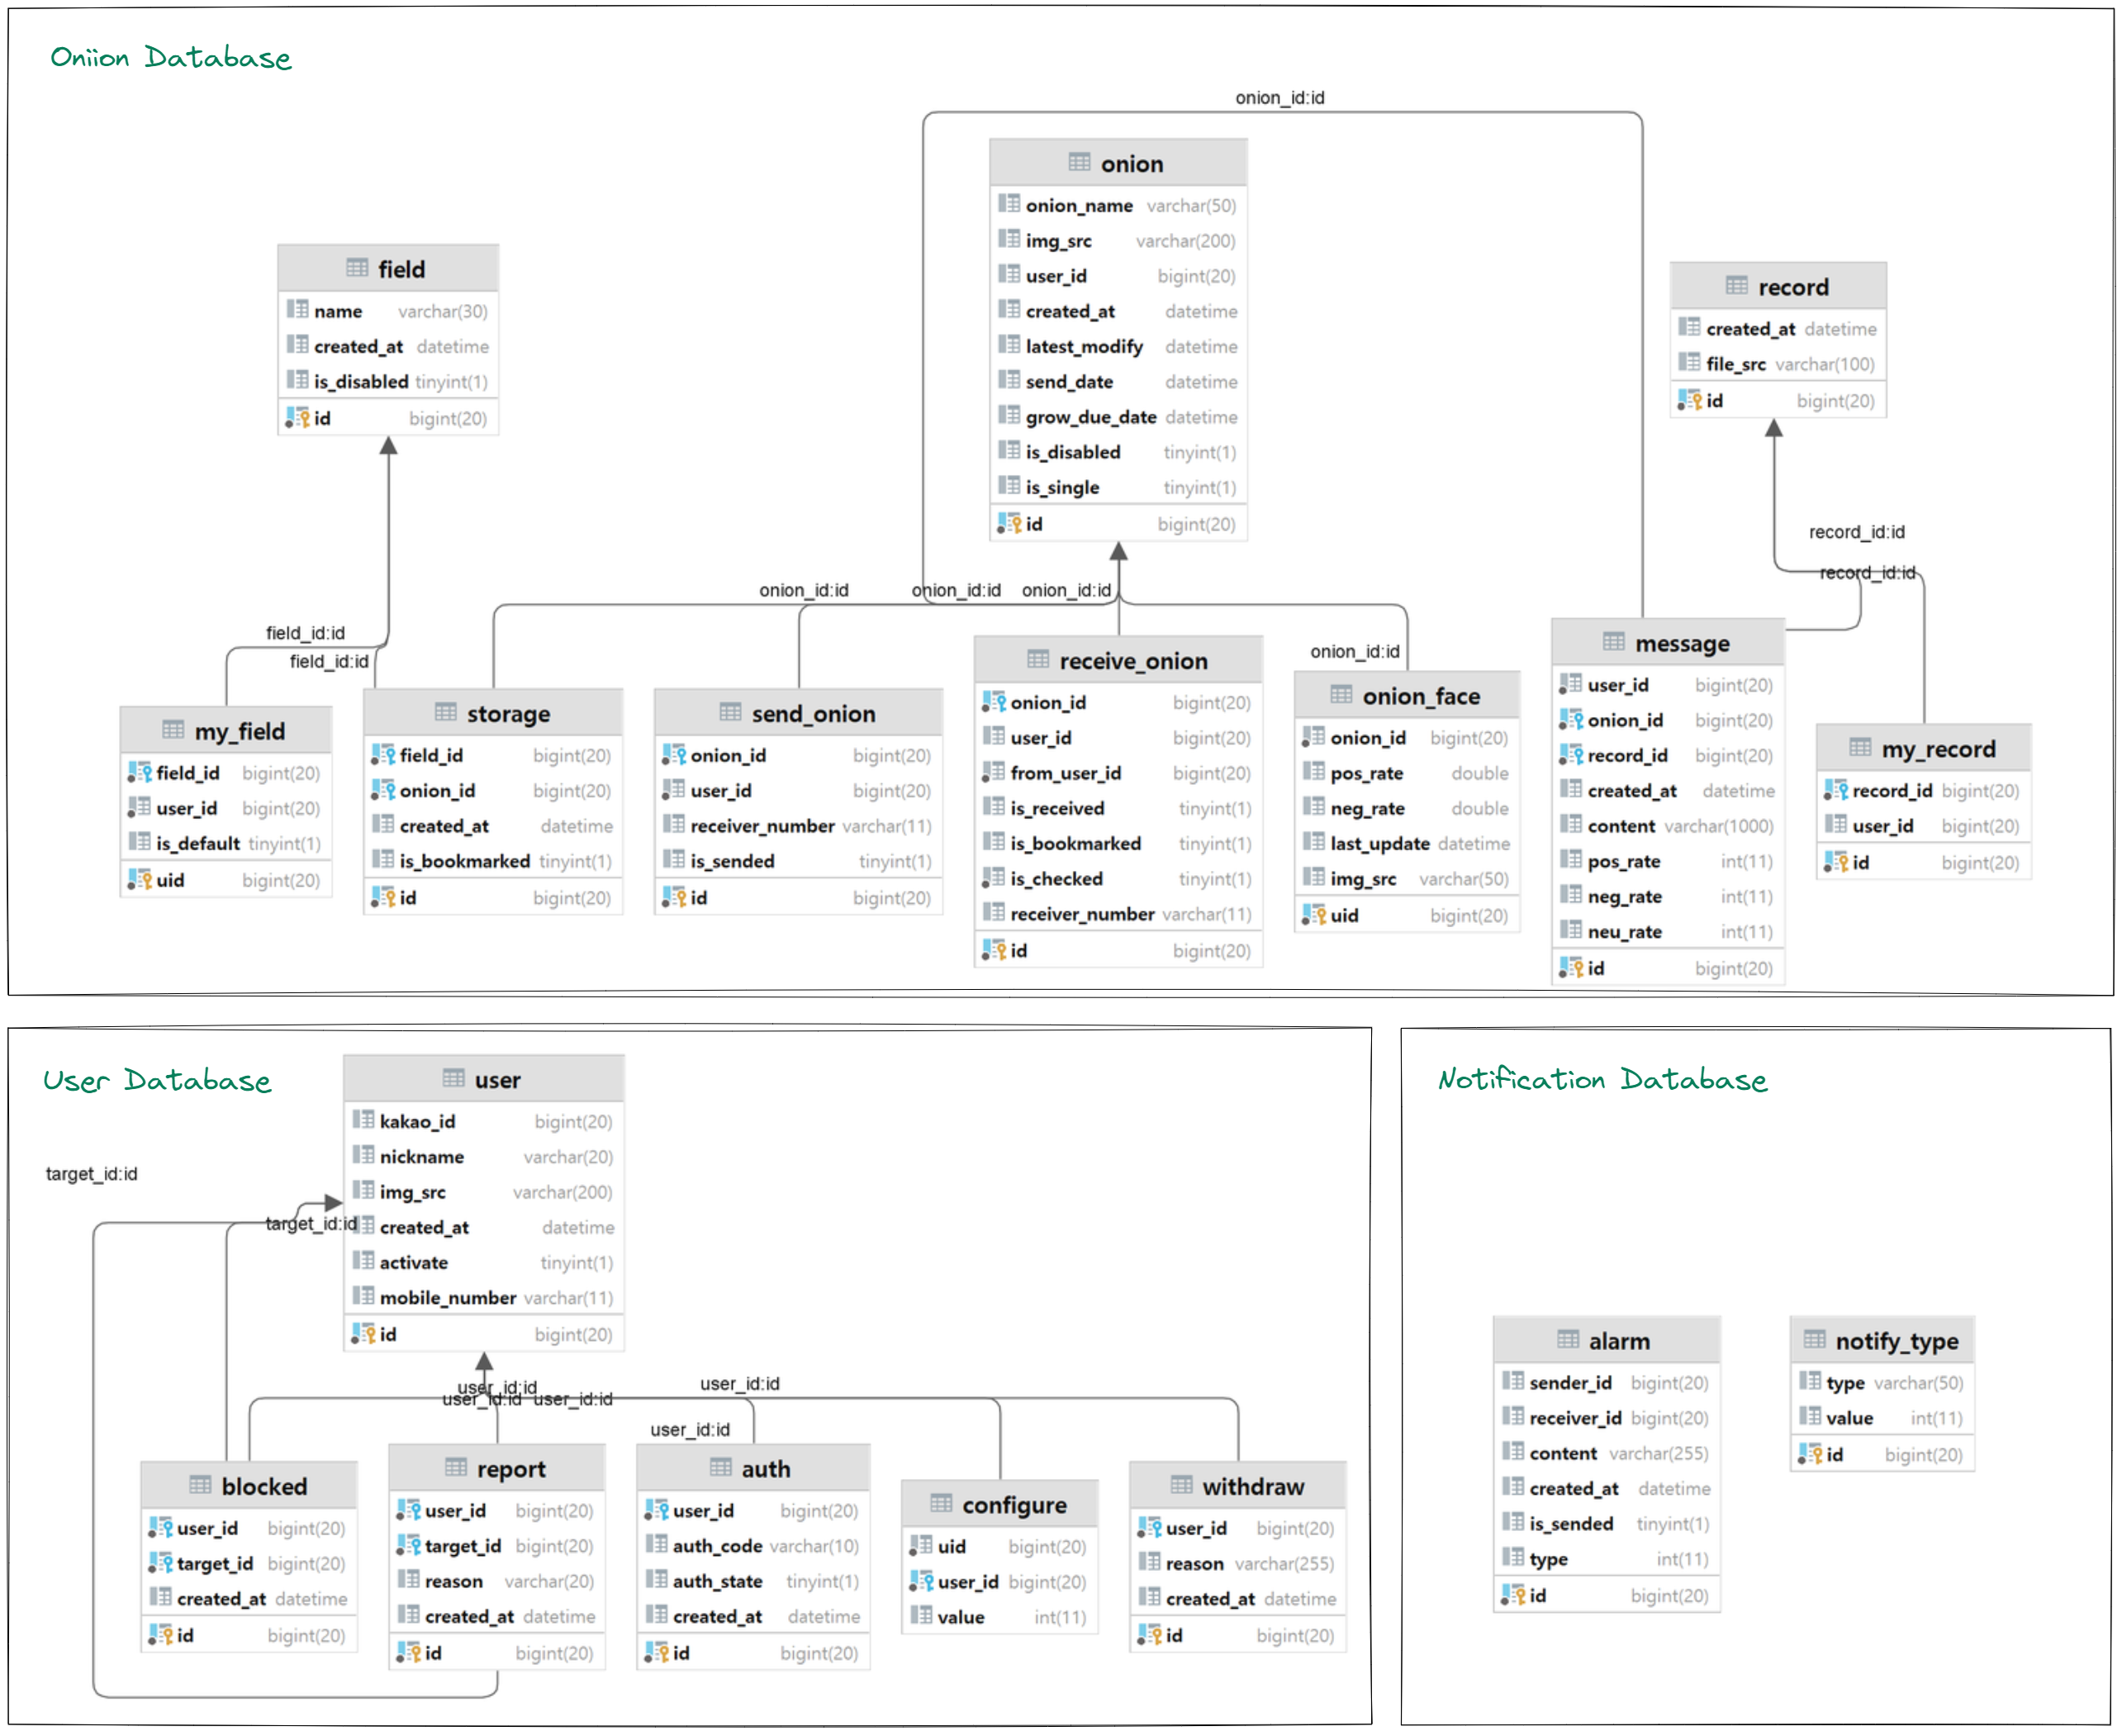2122x1736 pixels.
Task: Click the record_id:id relationship label
Action: [1855, 532]
